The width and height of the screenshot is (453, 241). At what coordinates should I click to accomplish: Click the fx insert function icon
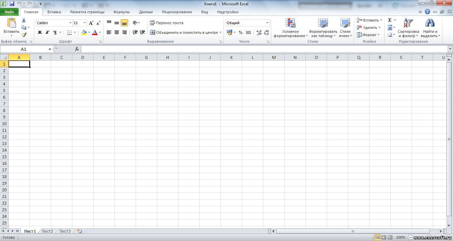[x=77, y=49]
